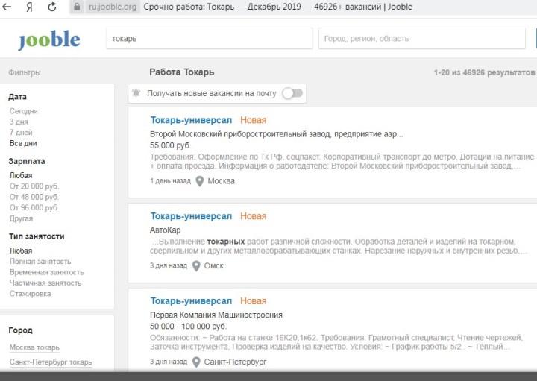The image size is (537, 381).
Task: Toggle the email vacancy notifications switch
Action: pos(292,93)
